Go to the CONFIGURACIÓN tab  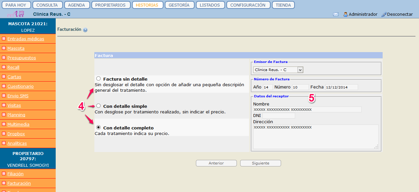click(248, 5)
